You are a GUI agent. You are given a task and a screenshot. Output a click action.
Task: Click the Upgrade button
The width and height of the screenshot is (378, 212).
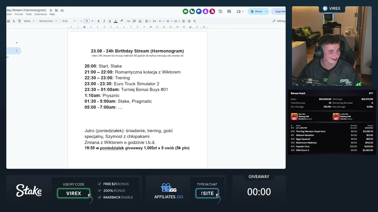tap(278, 11)
